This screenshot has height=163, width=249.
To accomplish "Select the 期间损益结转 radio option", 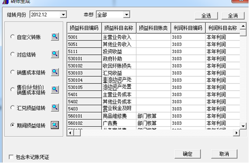I will (x=13, y=125).
